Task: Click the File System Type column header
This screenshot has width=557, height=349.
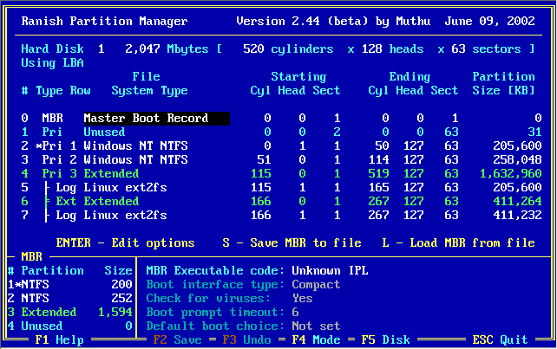Action: (x=149, y=83)
